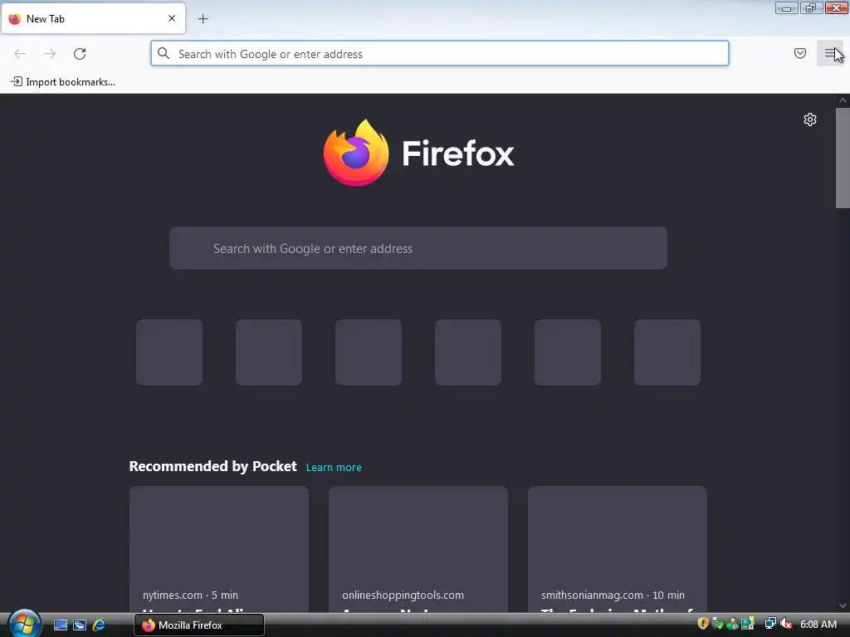This screenshot has height=637, width=850.
Task: Click the Save to Pocket icon
Action: (799, 53)
